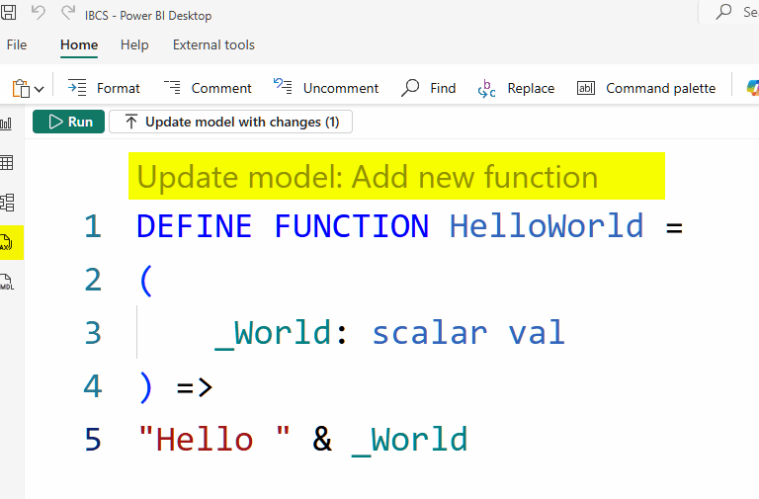Open DAX query view in sidebar
The width and height of the screenshot is (759, 499).
click(x=7, y=242)
